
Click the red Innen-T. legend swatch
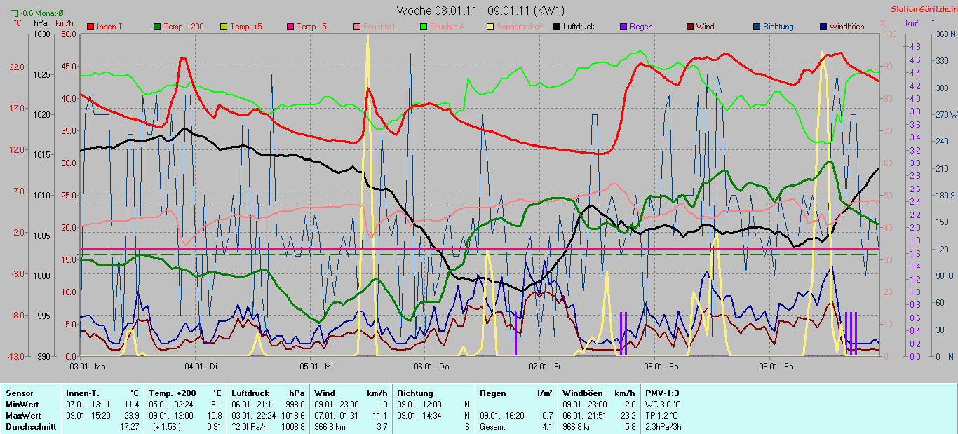(91, 27)
